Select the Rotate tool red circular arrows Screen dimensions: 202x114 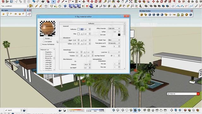click(x=96, y=2)
